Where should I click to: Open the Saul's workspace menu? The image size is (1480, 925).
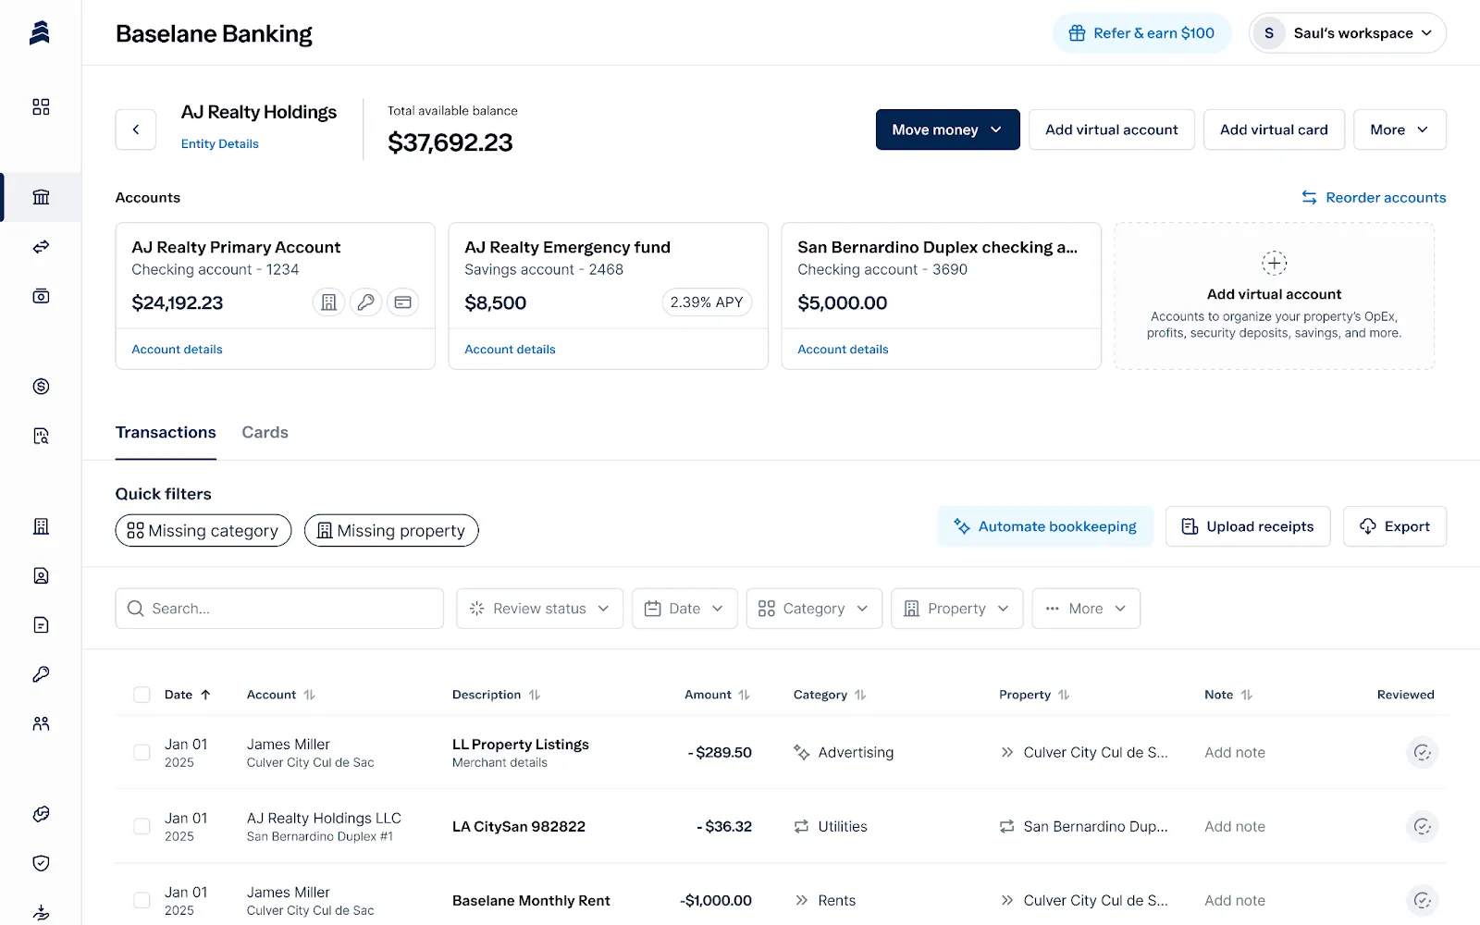click(1348, 33)
